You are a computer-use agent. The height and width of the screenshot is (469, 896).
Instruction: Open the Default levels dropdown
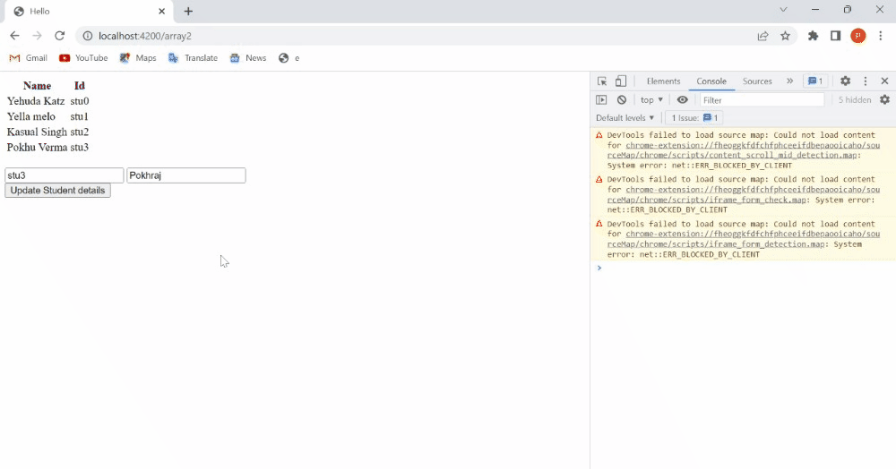coord(625,118)
